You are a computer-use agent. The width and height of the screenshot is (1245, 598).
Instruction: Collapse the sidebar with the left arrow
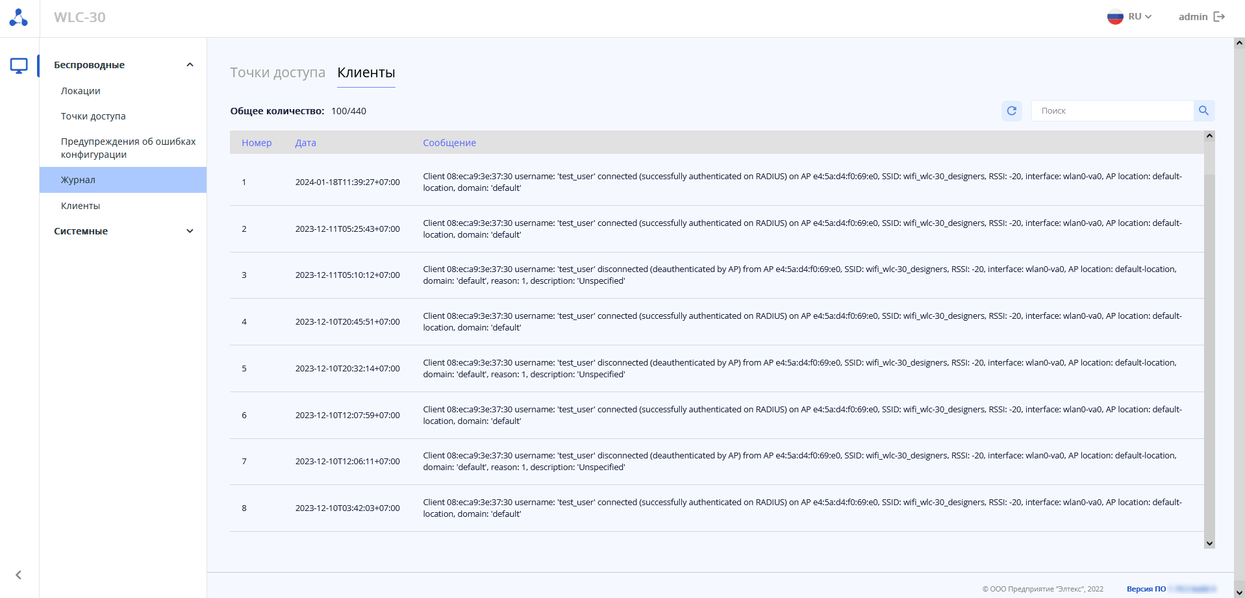click(x=19, y=575)
